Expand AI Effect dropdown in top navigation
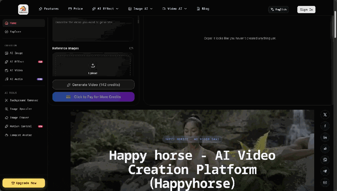Viewport: 337px width, 191px height. coord(105,9)
